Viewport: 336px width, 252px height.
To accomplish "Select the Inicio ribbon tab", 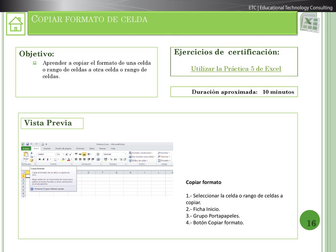I will tap(36, 149).
